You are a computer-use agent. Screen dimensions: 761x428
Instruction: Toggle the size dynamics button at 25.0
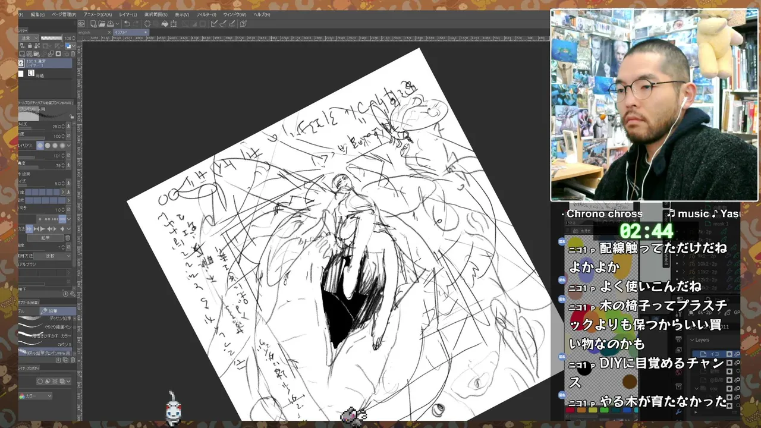pos(69,126)
